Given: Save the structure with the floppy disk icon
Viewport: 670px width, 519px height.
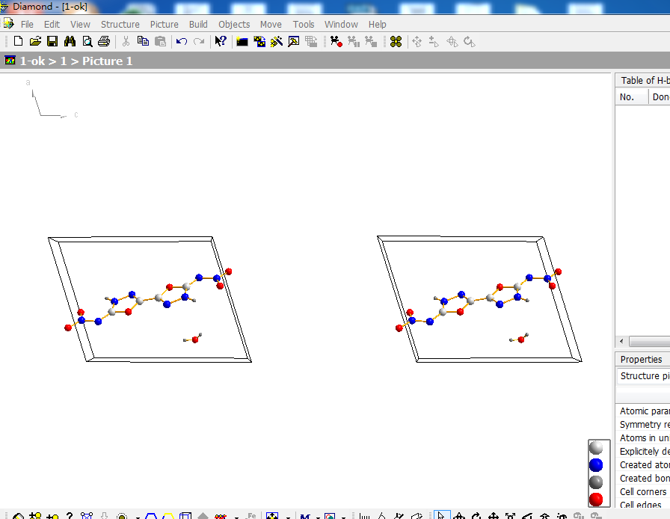Looking at the screenshot, I should coord(52,41).
